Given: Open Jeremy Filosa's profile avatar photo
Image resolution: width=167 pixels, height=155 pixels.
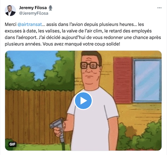Looking at the screenshot, I should click(10, 11).
